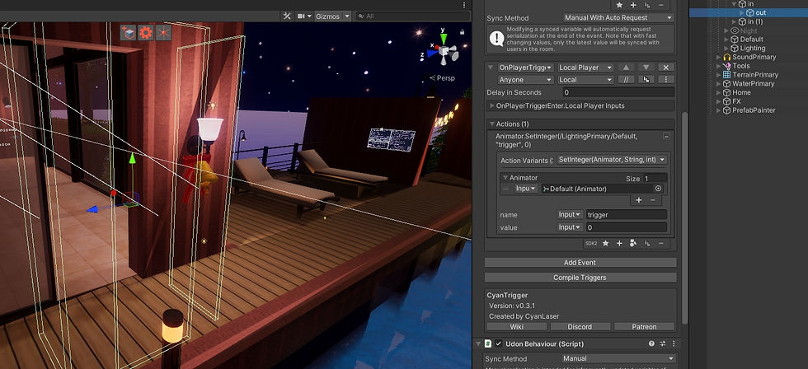Screen dimensions: 808x369
Task: Open the OnPlayerTrigger event type dropdown
Action: (526, 68)
